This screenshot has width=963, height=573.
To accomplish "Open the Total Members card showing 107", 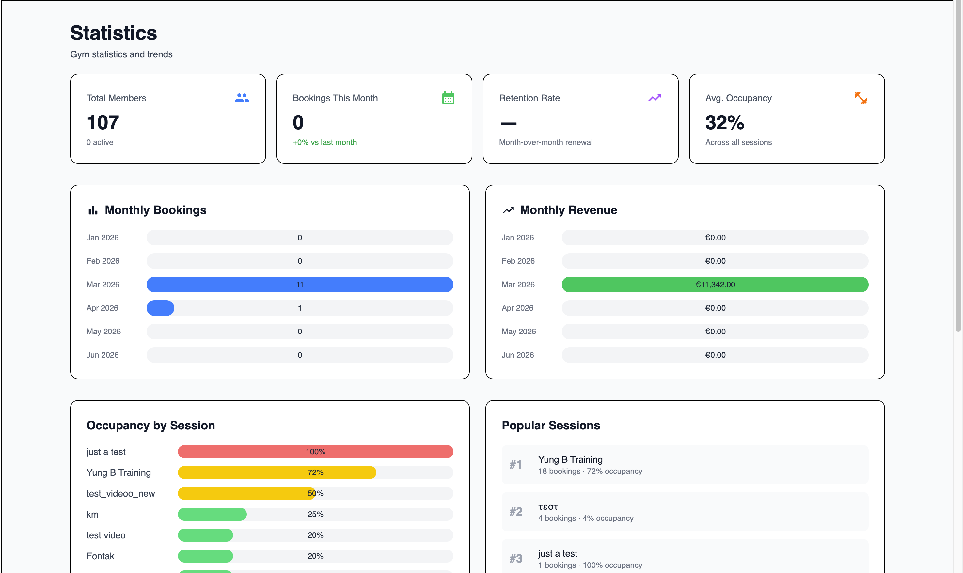I will click(x=168, y=118).
